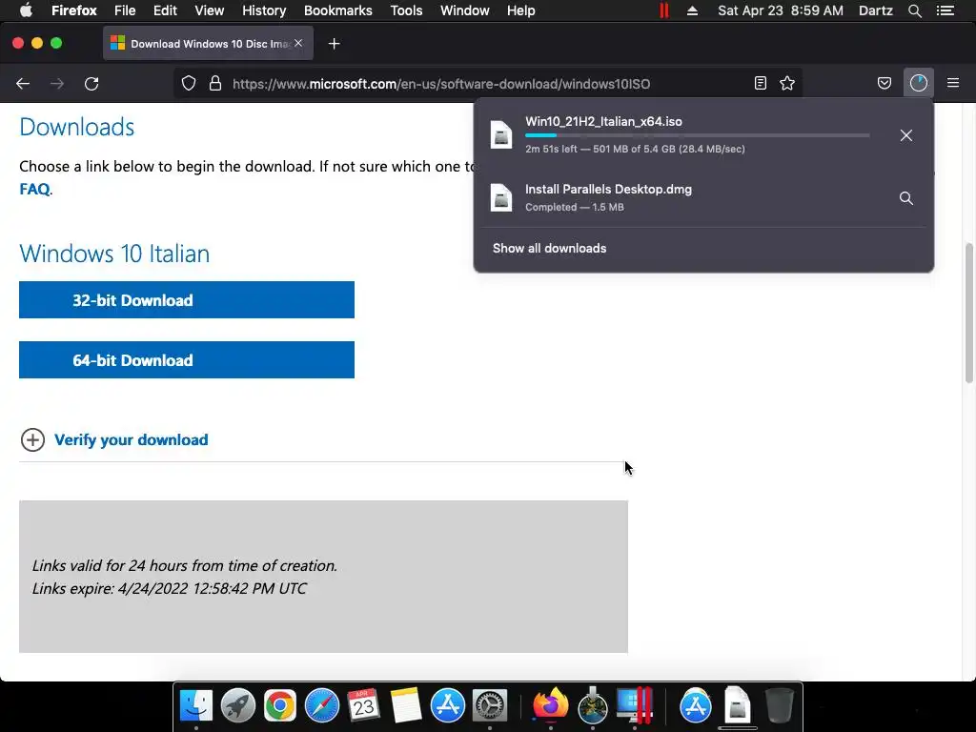Cancel the Win10_21H2_Italian_x64.iso download

pyautogui.click(x=906, y=135)
